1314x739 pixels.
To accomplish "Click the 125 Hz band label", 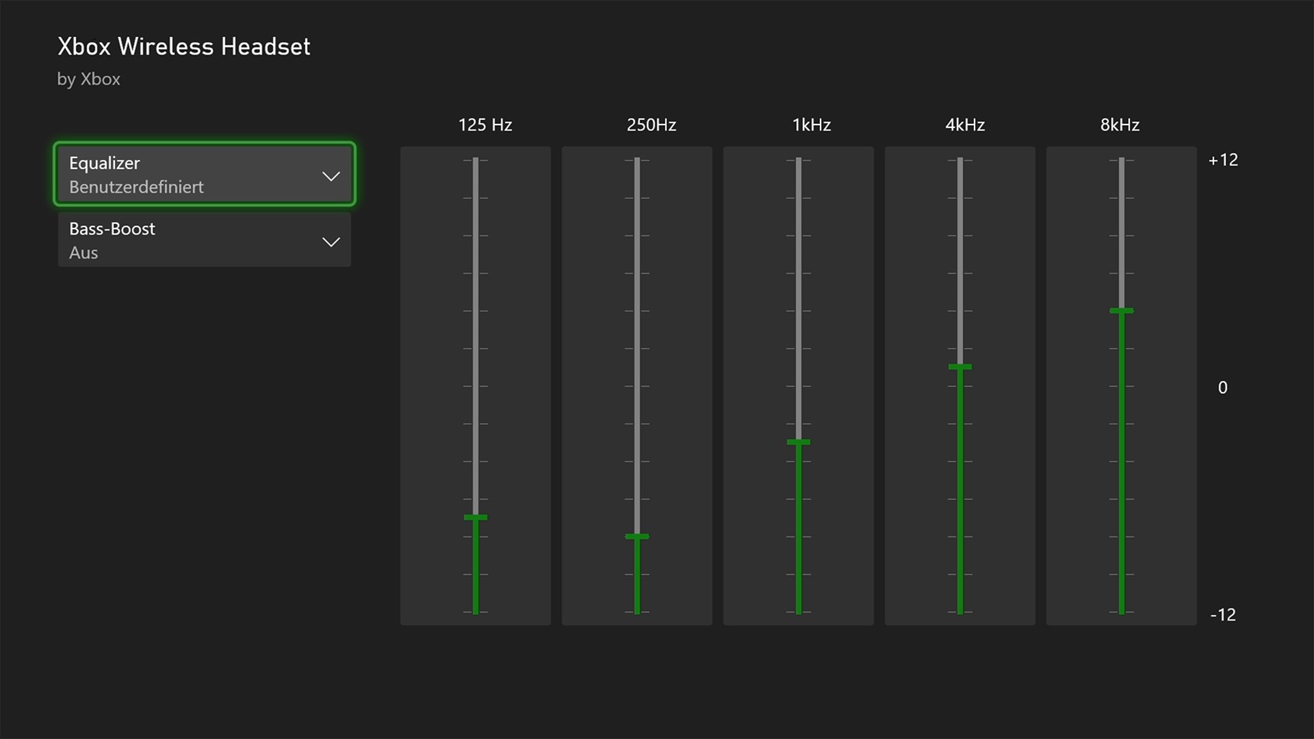I will [x=485, y=125].
